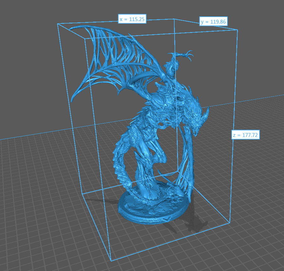The width and height of the screenshot is (284, 271).
Task: Select the y = 119.86 dimension label
Action: tap(214, 22)
